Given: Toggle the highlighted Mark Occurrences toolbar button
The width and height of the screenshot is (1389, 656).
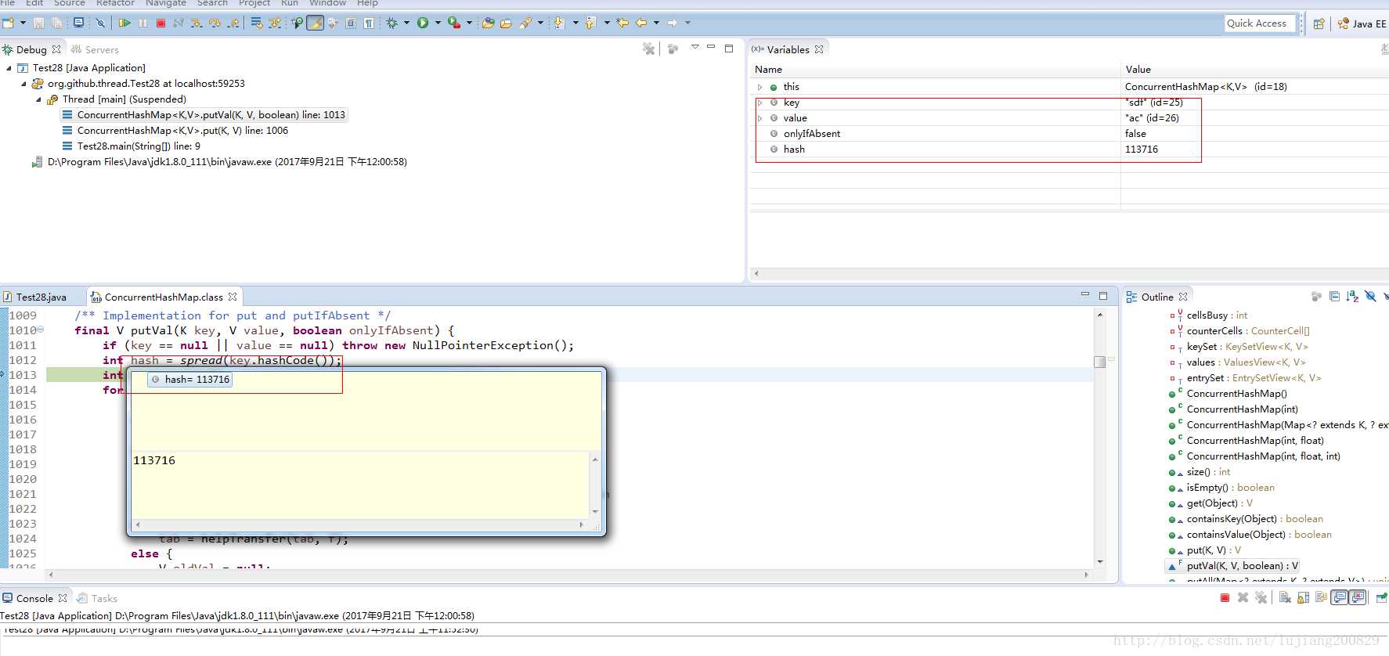Looking at the screenshot, I should (316, 23).
